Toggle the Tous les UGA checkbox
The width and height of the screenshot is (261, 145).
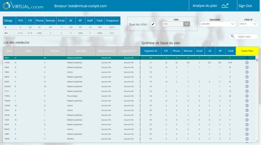click(153, 24)
